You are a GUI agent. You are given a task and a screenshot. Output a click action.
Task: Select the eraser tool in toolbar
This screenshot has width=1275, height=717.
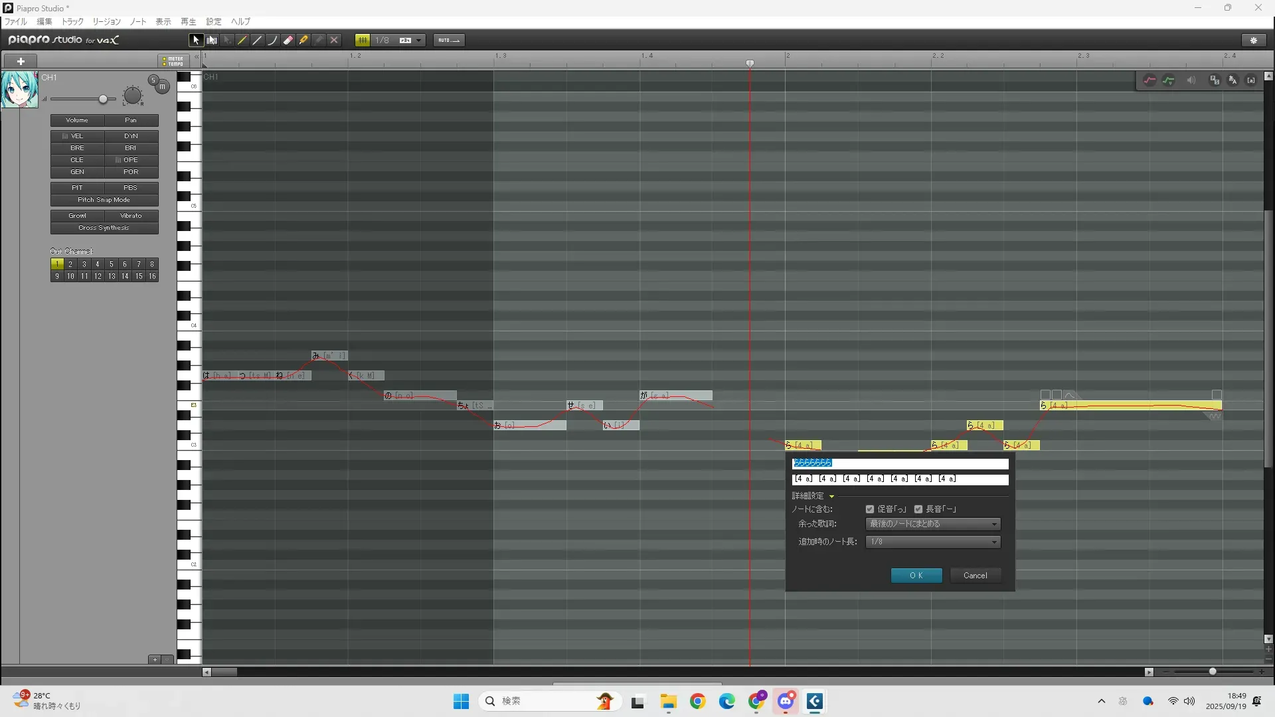click(x=288, y=40)
